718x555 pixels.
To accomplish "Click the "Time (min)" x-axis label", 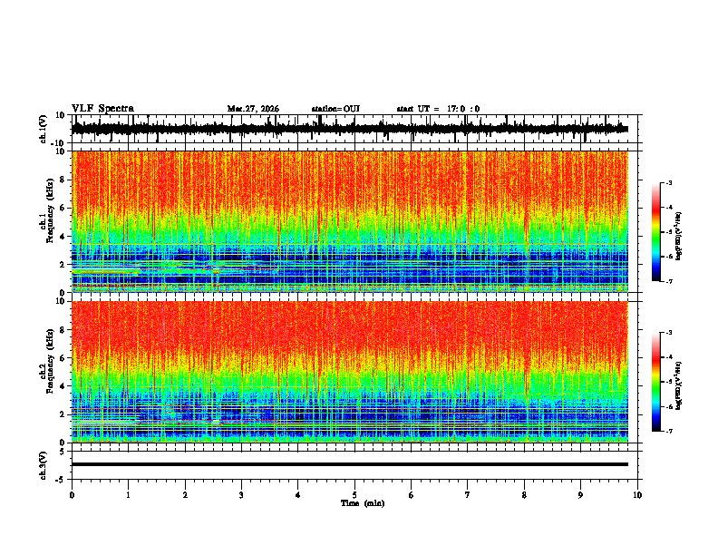I will click(363, 503).
